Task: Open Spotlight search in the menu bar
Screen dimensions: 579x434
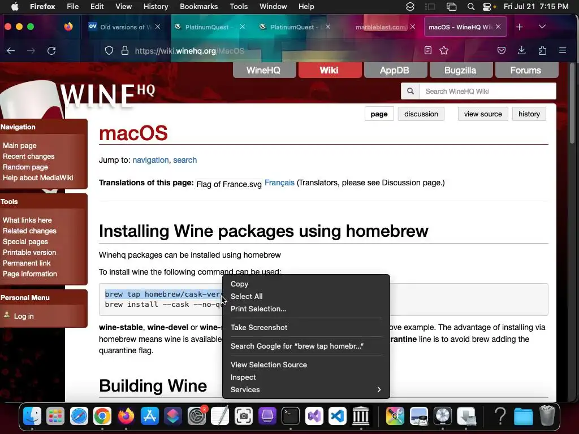Action: (471, 7)
